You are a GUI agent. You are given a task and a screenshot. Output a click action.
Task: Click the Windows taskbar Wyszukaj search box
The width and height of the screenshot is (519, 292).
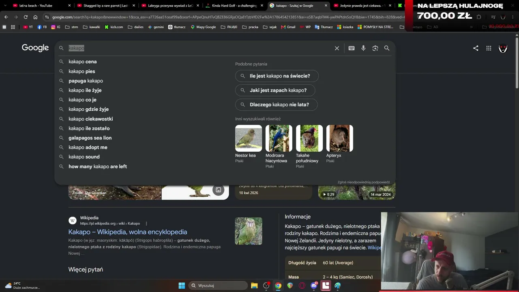click(219, 286)
